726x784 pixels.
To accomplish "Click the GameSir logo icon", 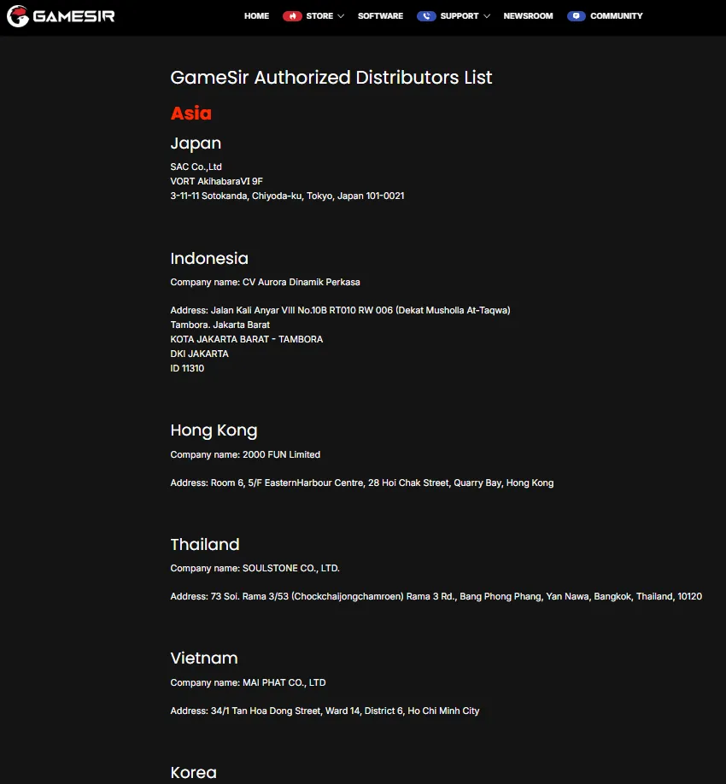I will 17,16.
